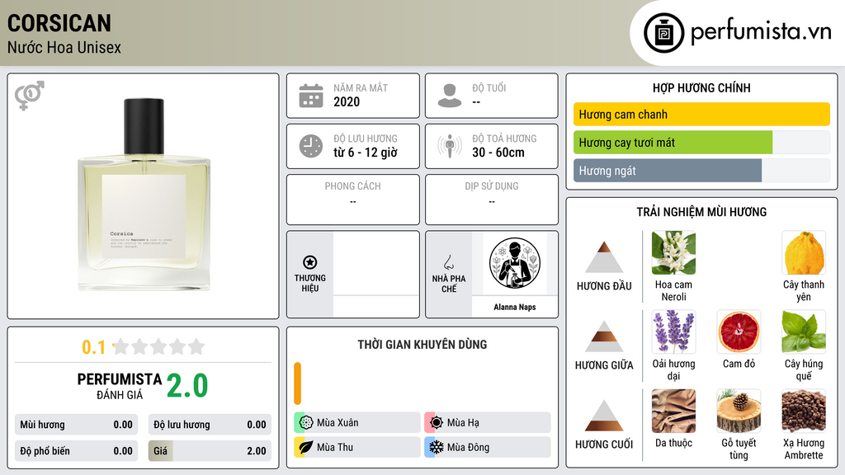Click the yellow user rating 0.1
The width and height of the screenshot is (845, 475).
point(93,347)
